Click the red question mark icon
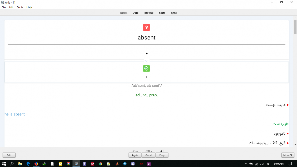 click(146, 28)
